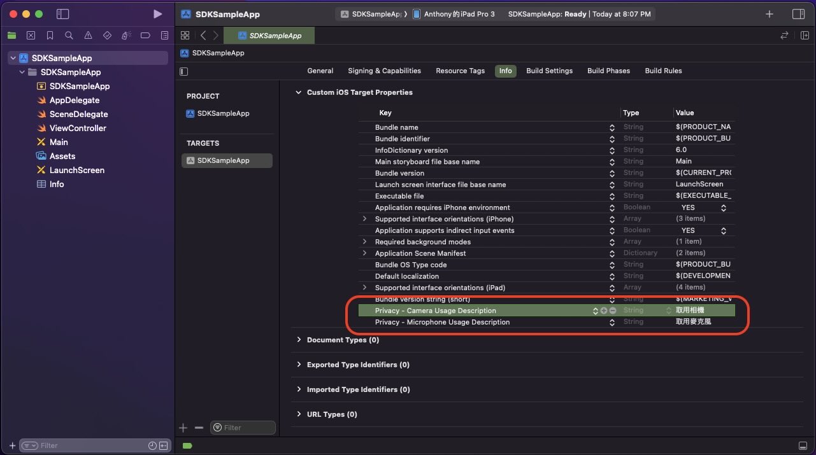The height and width of the screenshot is (455, 816).
Task: Expand the Document Types section
Action: coord(299,340)
